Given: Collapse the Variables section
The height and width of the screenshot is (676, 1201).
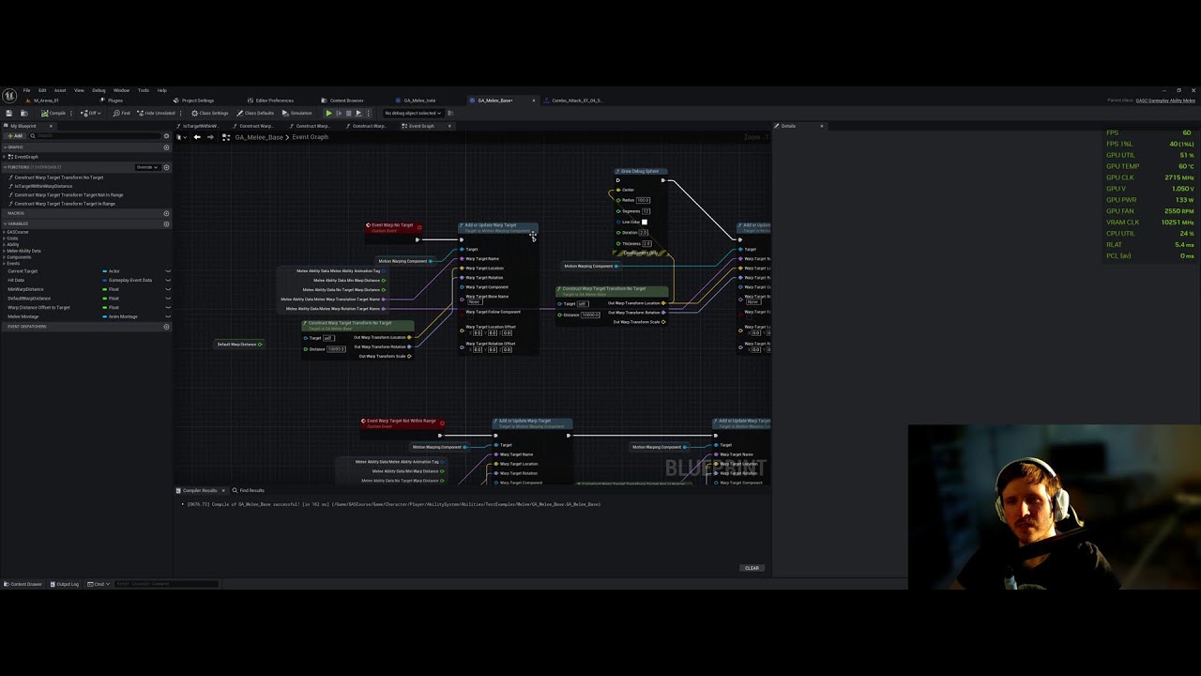Looking at the screenshot, I should pyautogui.click(x=5, y=223).
